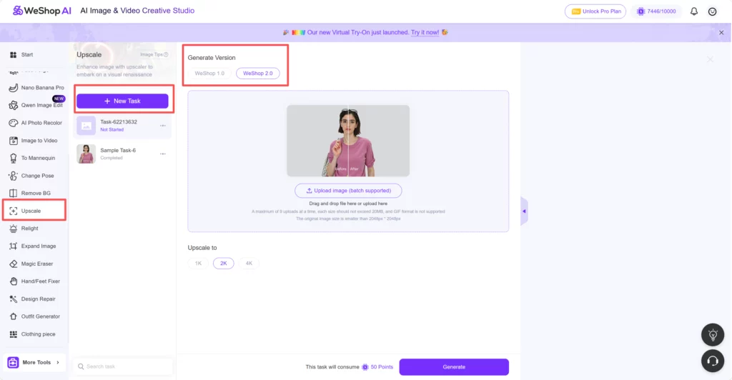732x380 pixels.
Task: Click the points coin balance 7446/10000
Action: click(x=656, y=11)
